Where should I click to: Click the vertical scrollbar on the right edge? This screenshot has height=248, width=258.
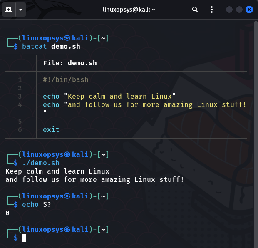point(256,125)
